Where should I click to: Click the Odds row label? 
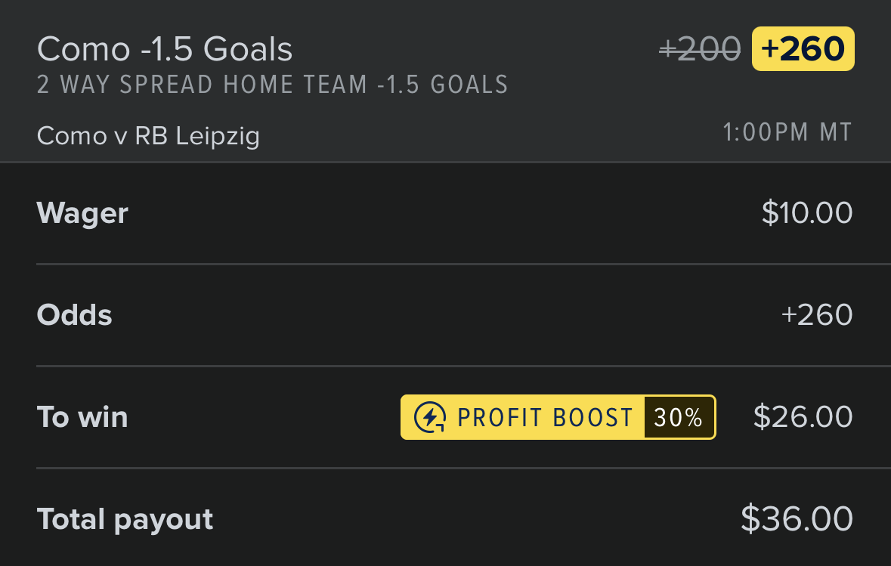(75, 315)
